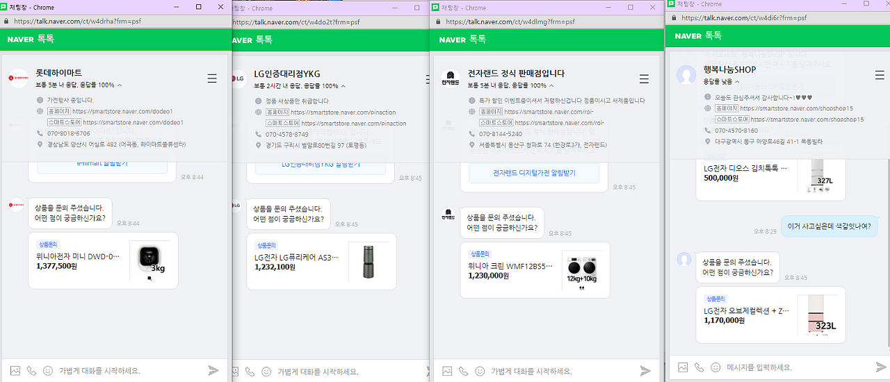
Task: Open 롯데하이마트 스마트스토어 dodeo1 link
Action: pyautogui.click(x=133, y=122)
